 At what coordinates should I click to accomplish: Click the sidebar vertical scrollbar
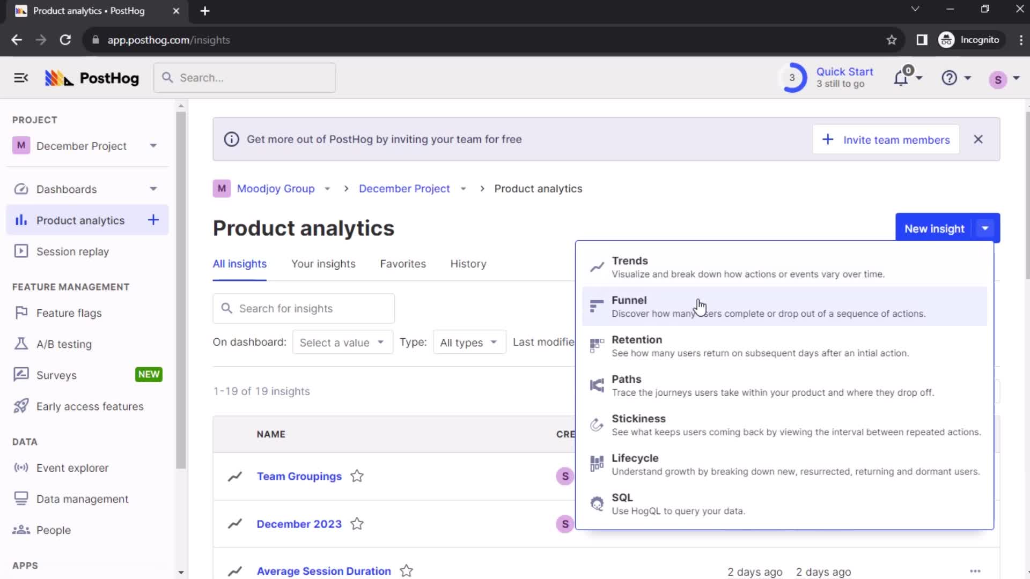click(x=181, y=289)
